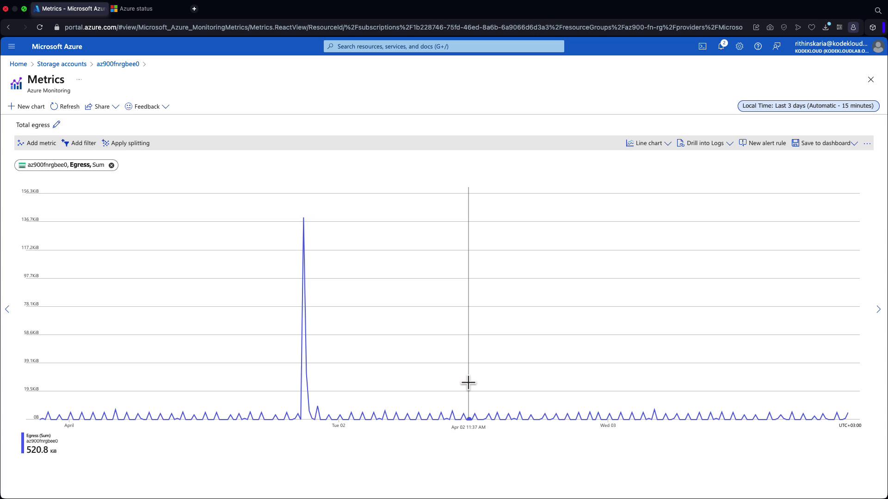Screen dimensions: 888x499
Task: Open the feedback person icon in header
Action: point(777,46)
